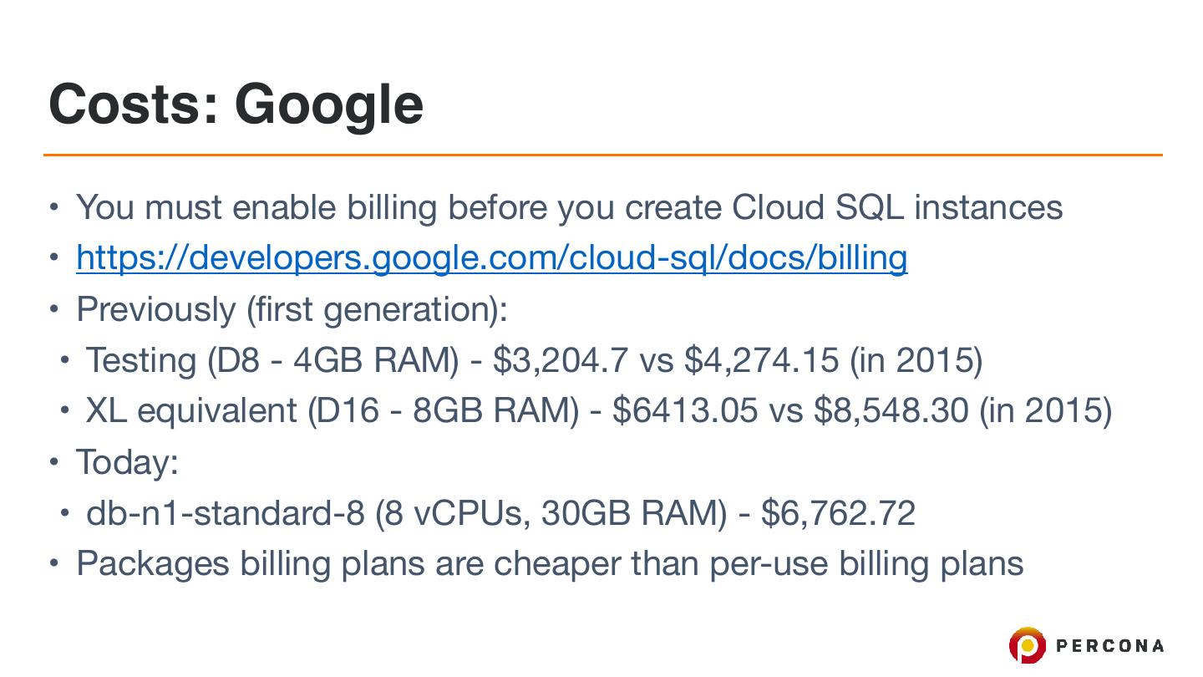Click the $4,274.15 price value
1203x677 pixels.
761,360
